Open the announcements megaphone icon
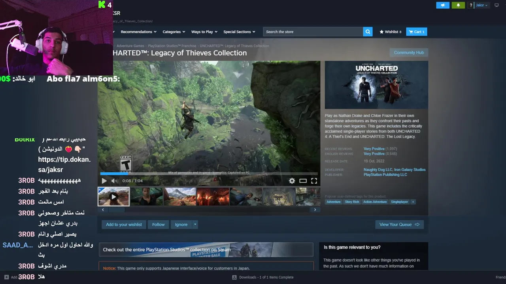 click(x=443, y=5)
